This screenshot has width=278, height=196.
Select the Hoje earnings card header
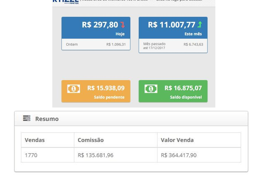pos(96,28)
